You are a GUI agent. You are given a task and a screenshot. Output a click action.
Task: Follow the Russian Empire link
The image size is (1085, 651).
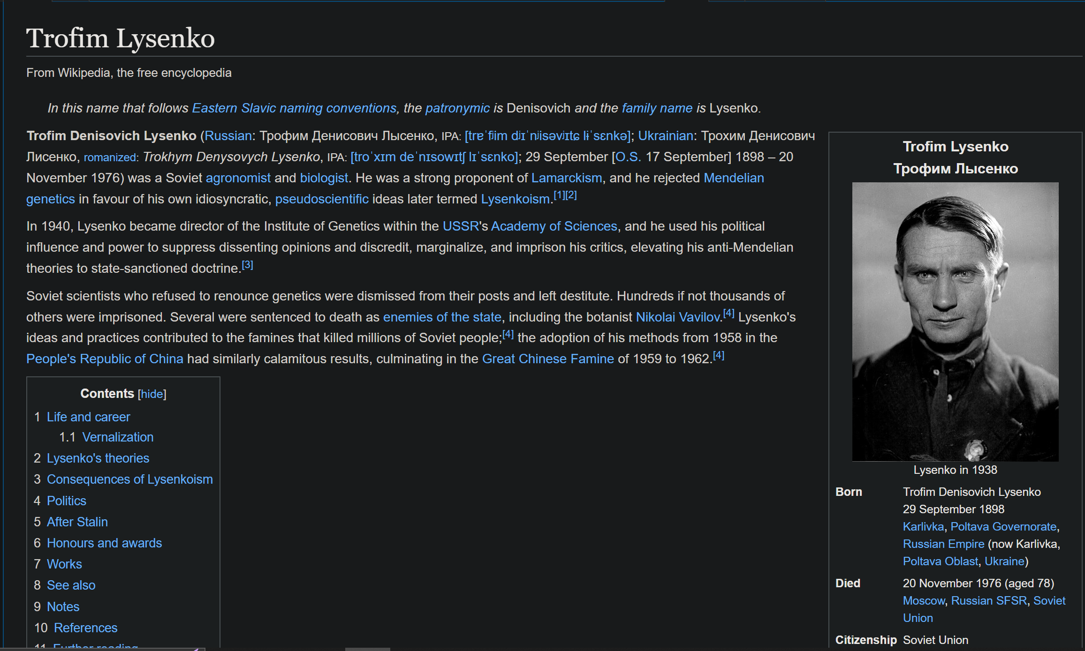tap(943, 544)
